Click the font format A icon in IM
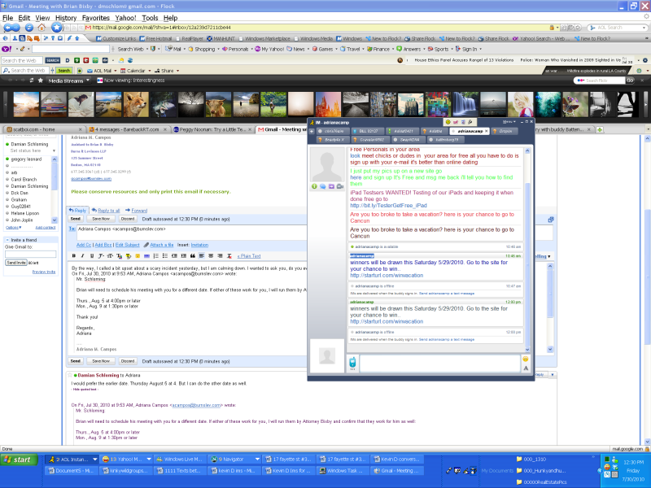This screenshot has height=488, width=651. tap(526, 368)
